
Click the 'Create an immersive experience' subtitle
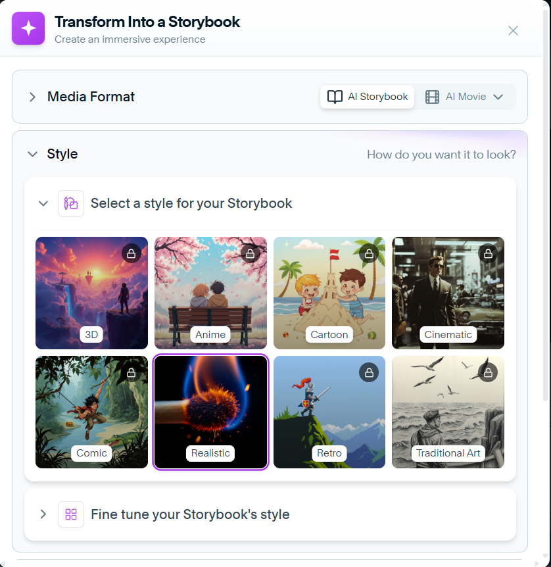click(130, 39)
